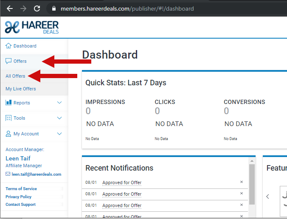
Task: Open Privacy Policy link
Action: coord(19,197)
